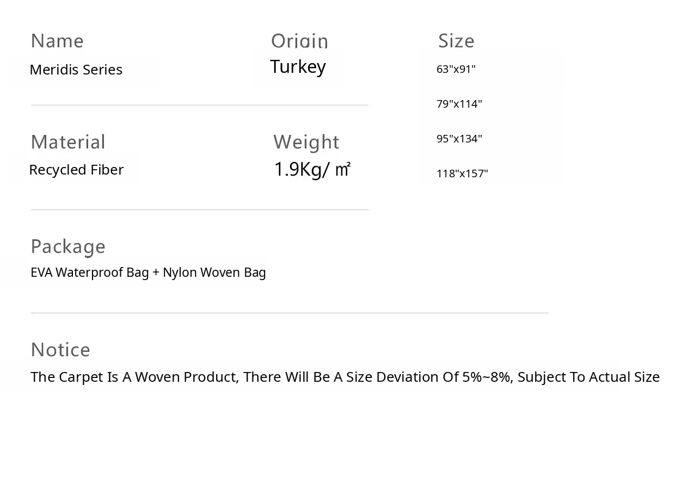Click the Material heading

[x=68, y=142]
